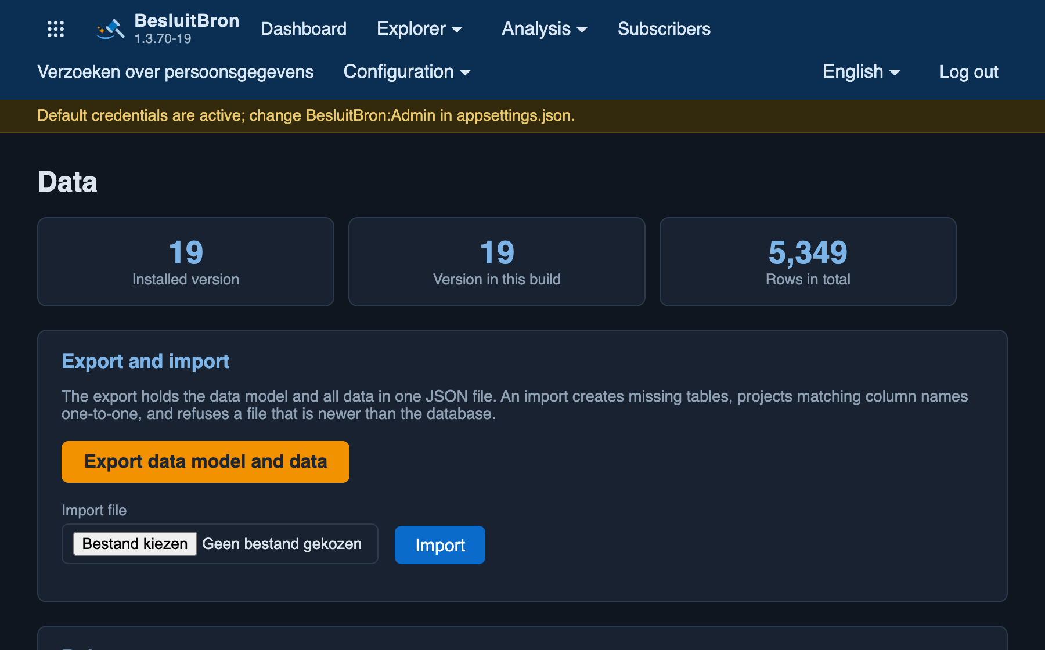The width and height of the screenshot is (1045, 650).
Task: Expand the Explorer menu
Action: point(419,29)
